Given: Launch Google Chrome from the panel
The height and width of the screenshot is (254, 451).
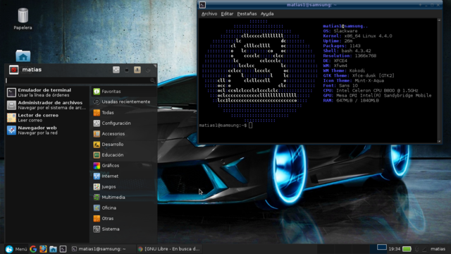Looking at the screenshot, I should click(33, 249).
